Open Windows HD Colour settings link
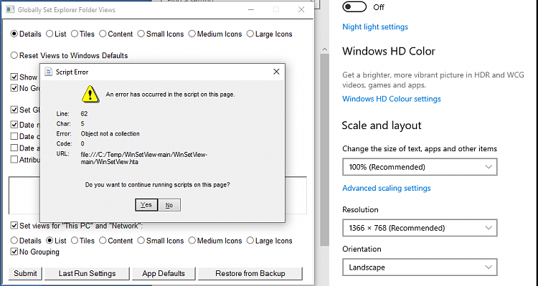The width and height of the screenshot is (538, 286). [x=392, y=99]
